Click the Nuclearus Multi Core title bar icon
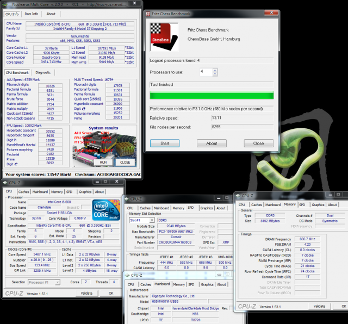348x324 pixels. click(x=5, y=4)
